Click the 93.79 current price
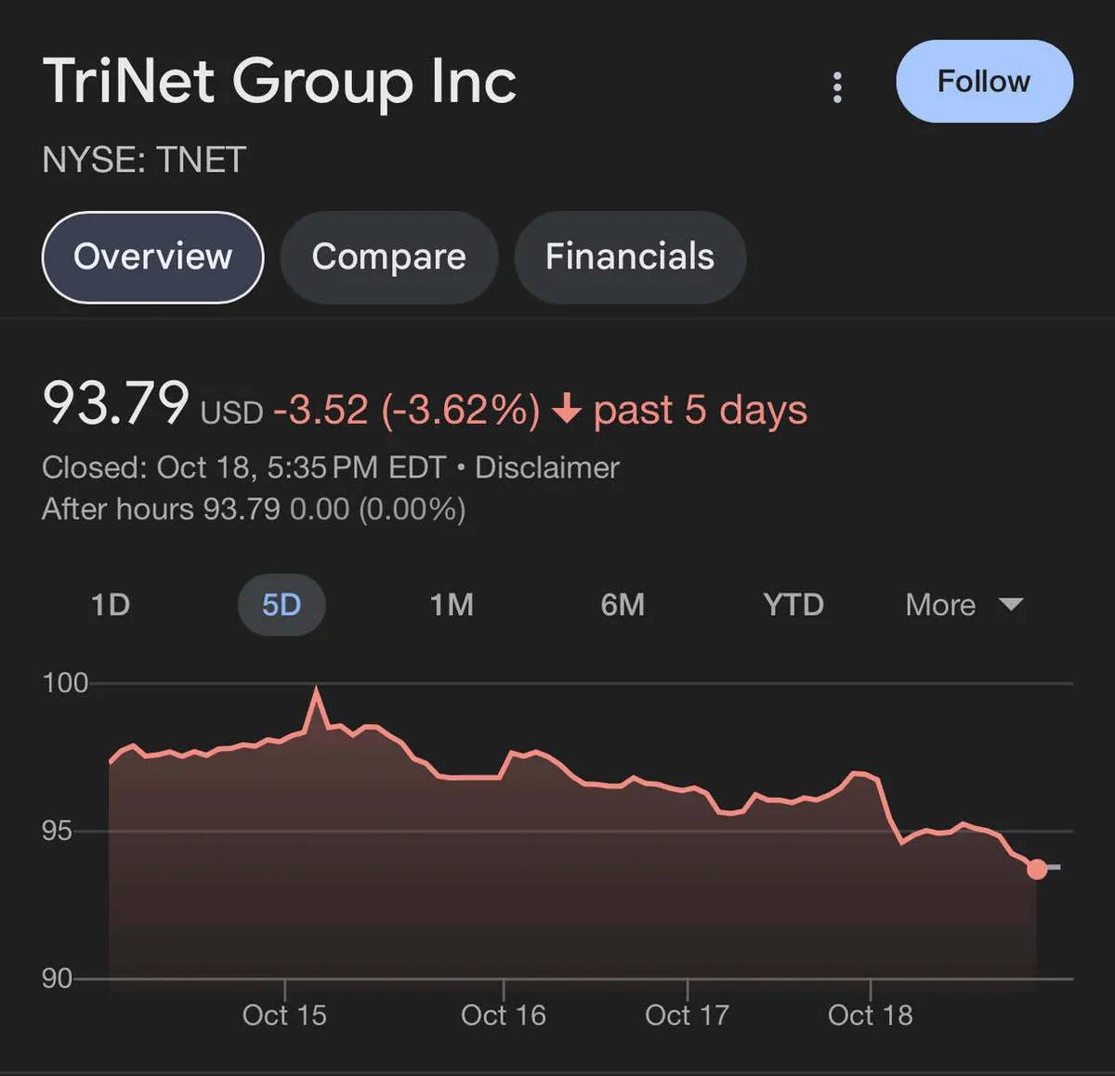 pyautogui.click(x=116, y=403)
